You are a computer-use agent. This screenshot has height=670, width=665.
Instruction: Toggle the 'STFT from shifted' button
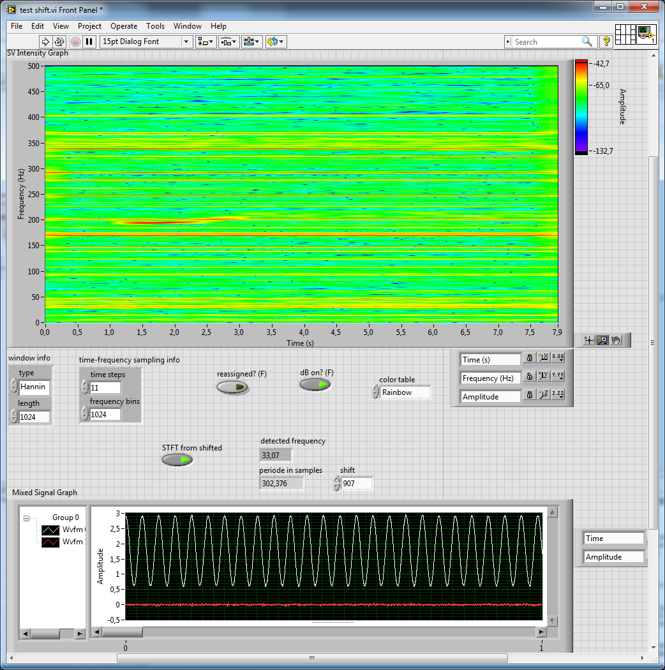point(177,459)
